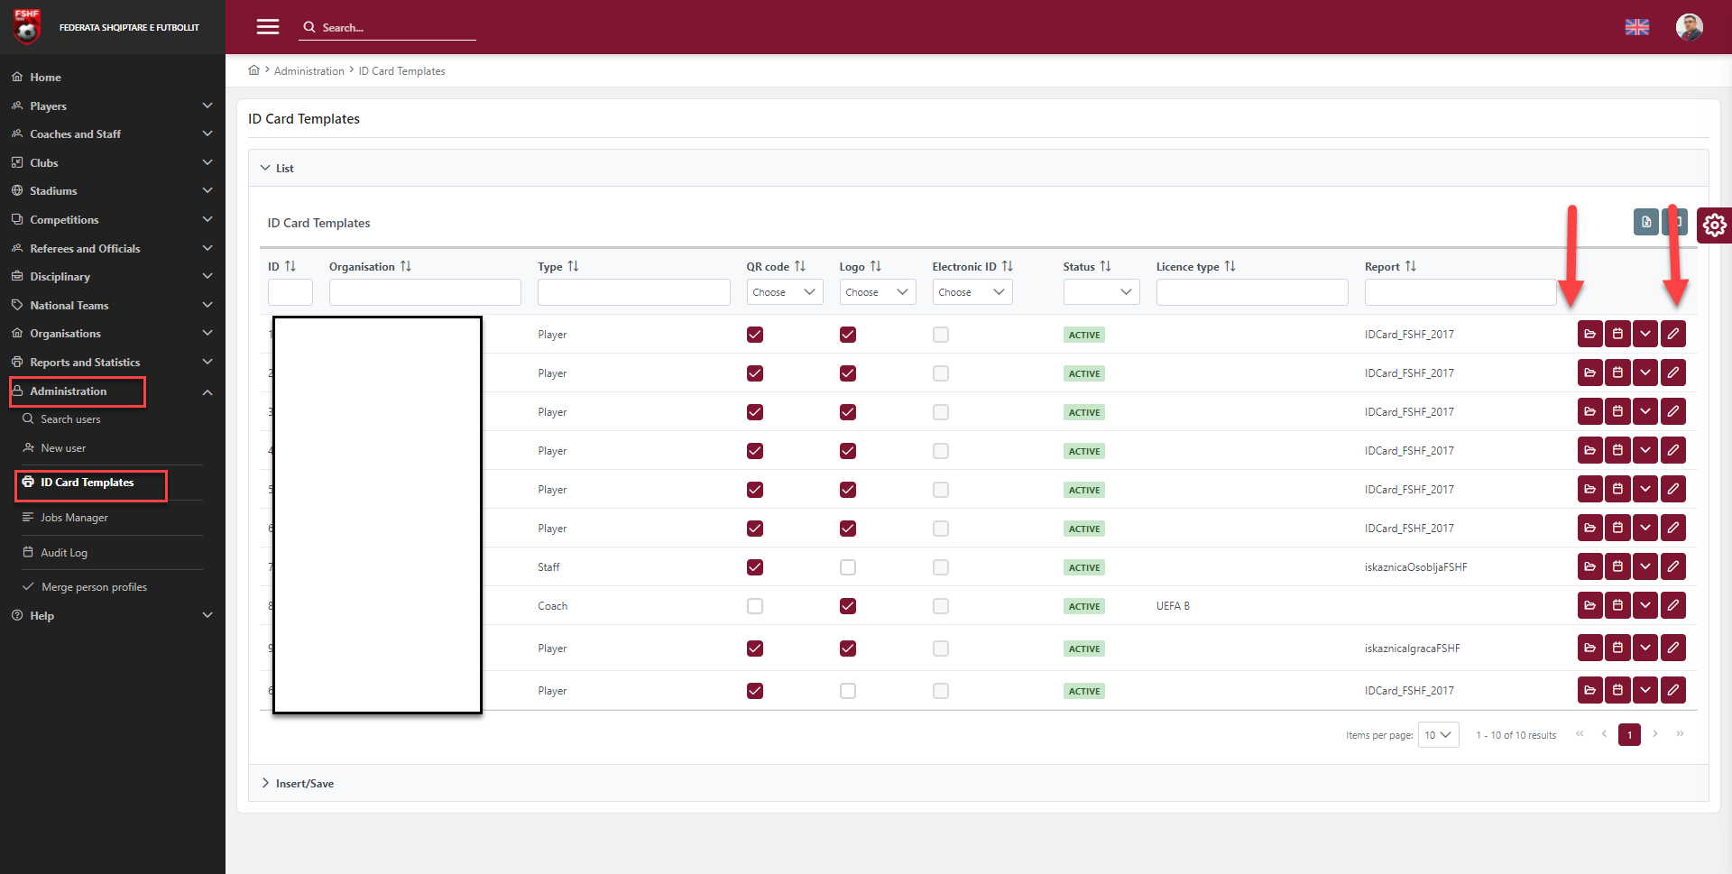This screenshot has width=1732, height=874.
Task: Open the hamburger menu in the header
Action: 267,27
